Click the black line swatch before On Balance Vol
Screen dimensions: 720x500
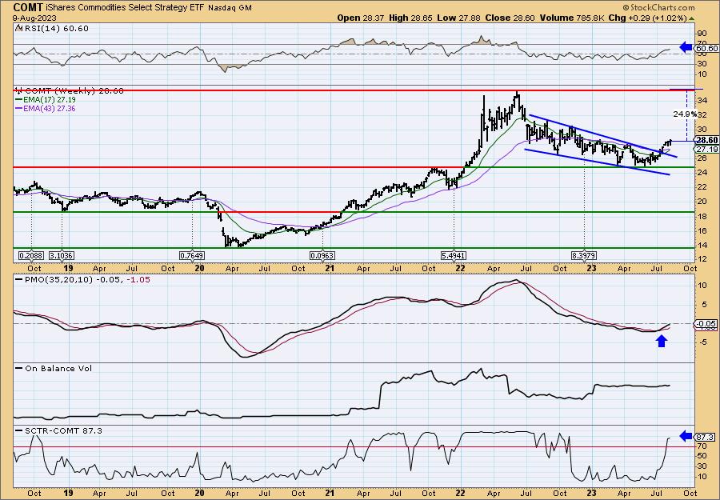coord(19,368)
